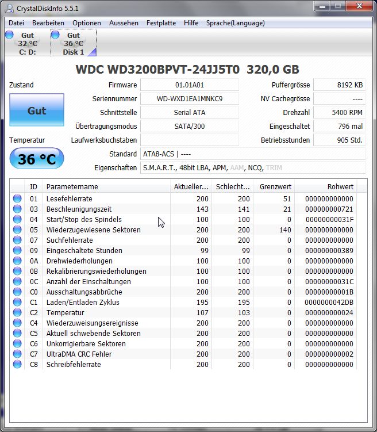The image size is (377, 432).
Task: Click the Drehzahl value 5400 RPM
Action: (339, 112)
